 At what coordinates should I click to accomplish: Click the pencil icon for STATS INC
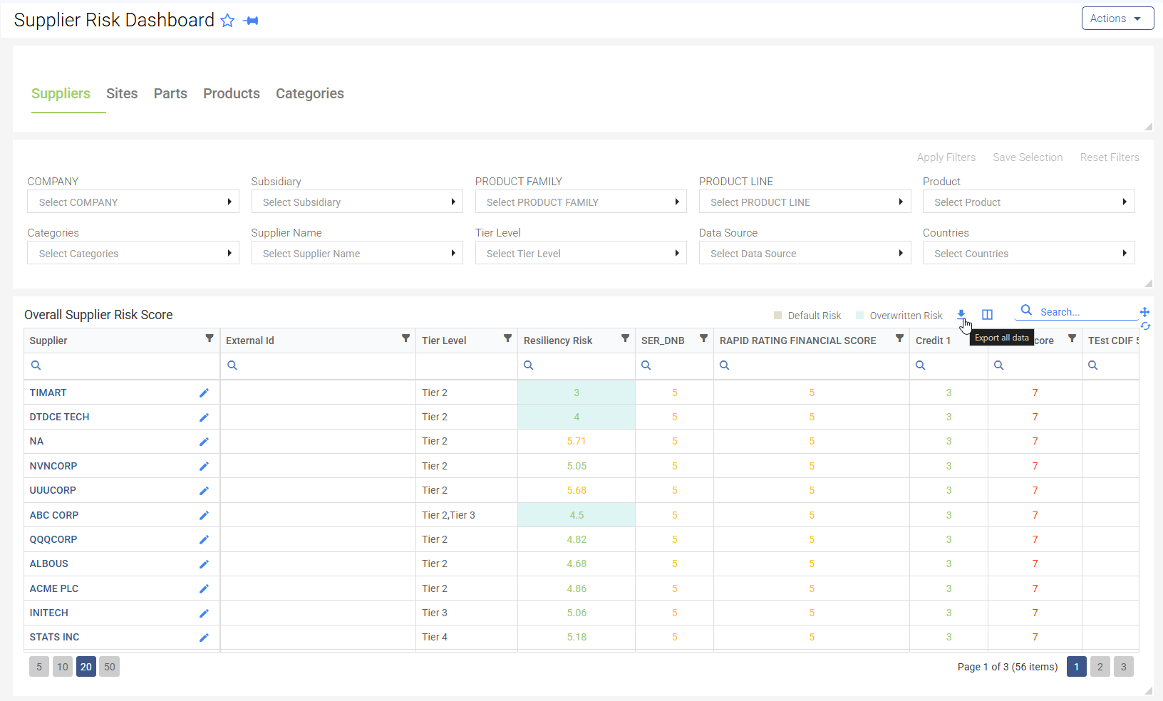pos(204,638)
